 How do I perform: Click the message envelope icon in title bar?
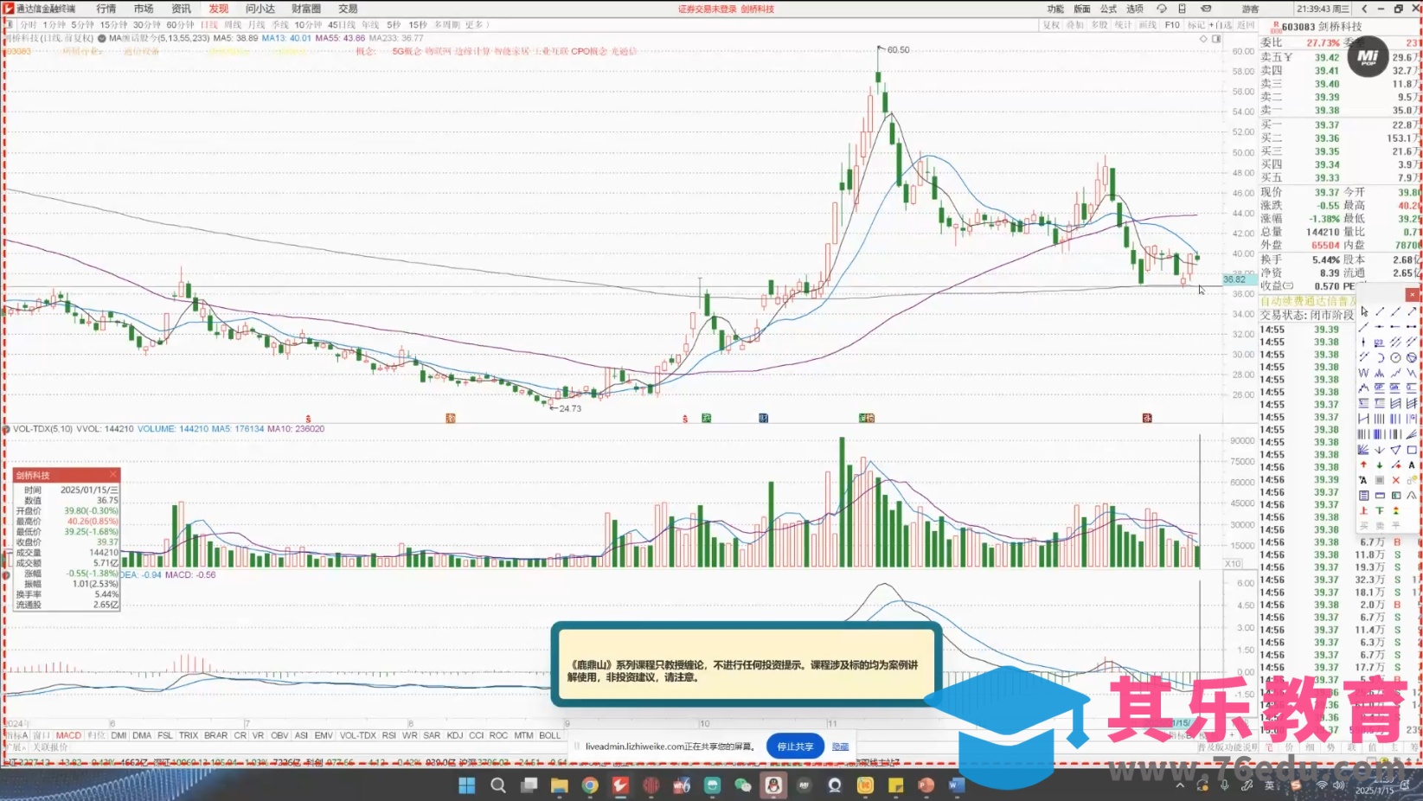point(1206,9)
